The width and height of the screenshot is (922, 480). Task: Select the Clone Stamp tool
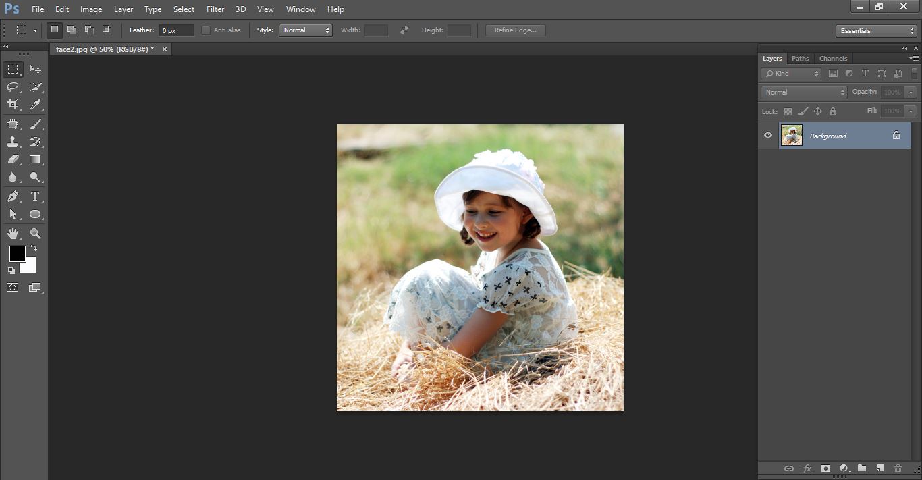(x=13, y=142)
